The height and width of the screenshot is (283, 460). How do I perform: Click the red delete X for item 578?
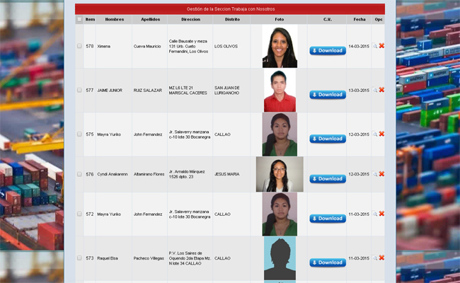(381, 46)
